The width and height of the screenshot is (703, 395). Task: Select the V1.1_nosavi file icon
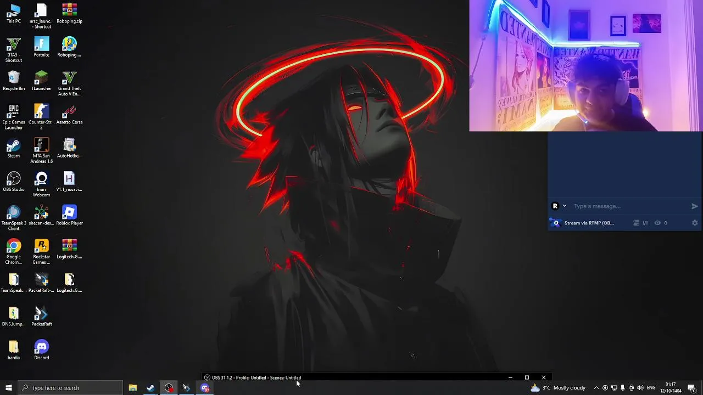69,182
